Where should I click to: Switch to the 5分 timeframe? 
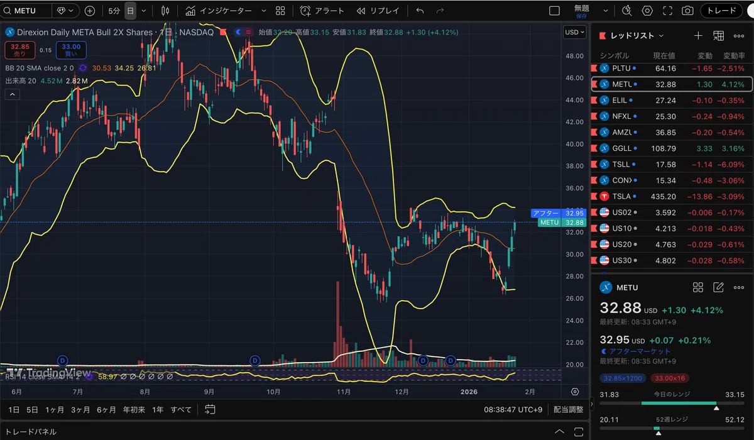(x=114, y=11)
